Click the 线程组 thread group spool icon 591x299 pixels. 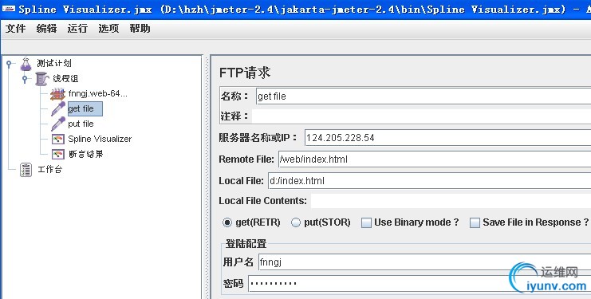point(41,79)
